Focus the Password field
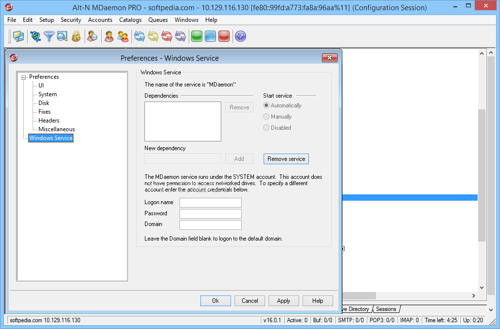The width and height of the screenshot is (500, 329). 211,214
